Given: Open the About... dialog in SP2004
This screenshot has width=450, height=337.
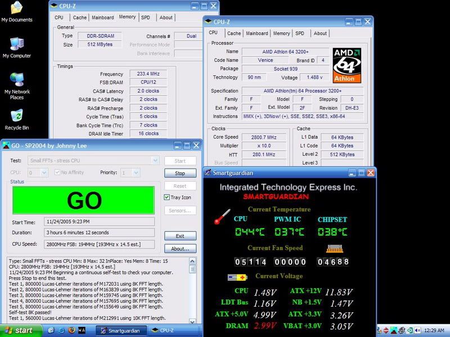Looking at the screenshot, I should click(x=180, y=248).
